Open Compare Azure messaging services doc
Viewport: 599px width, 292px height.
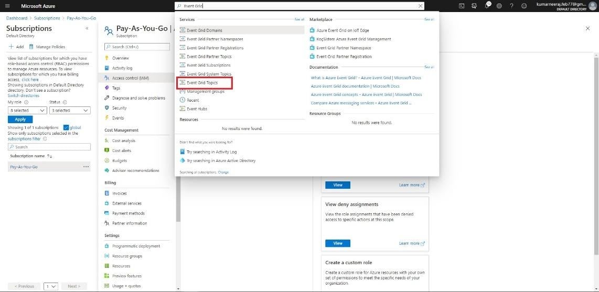361,103
